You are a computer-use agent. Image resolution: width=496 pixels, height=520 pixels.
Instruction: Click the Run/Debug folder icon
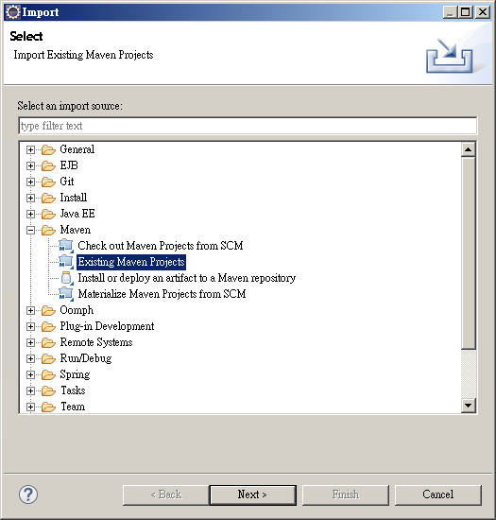[48, 359]
